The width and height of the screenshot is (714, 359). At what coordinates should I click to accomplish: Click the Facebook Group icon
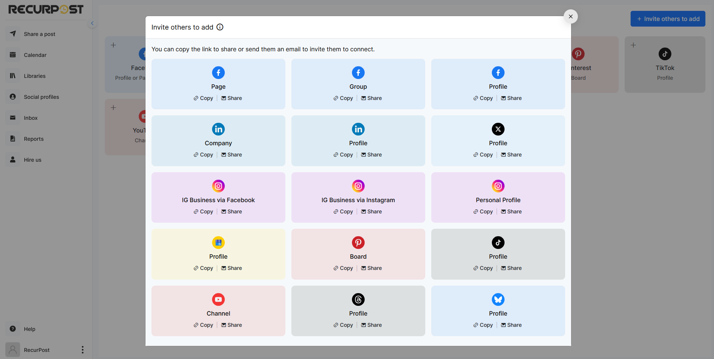pyautogui.click(x=358, y=73)
